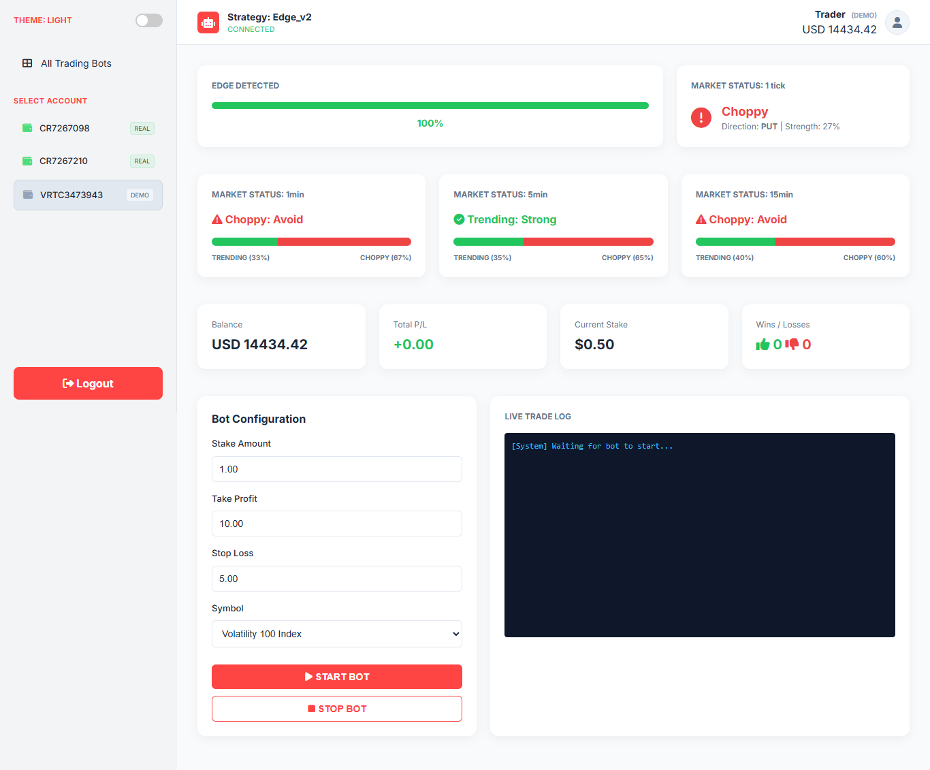The width and height of the screenshot is (930, 770).
Task: Toggle the light theme switch
Action: [x=149, y=20]
